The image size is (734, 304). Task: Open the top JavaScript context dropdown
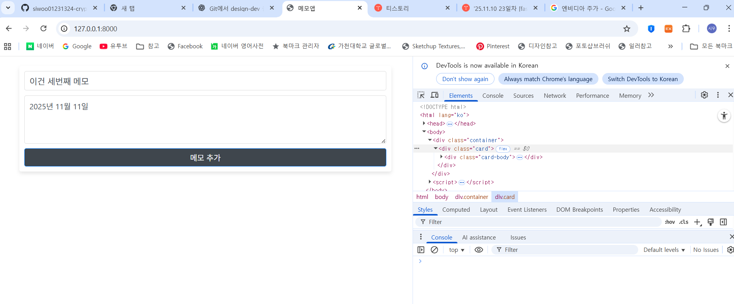pyautogui.click(x=457, y=250)
